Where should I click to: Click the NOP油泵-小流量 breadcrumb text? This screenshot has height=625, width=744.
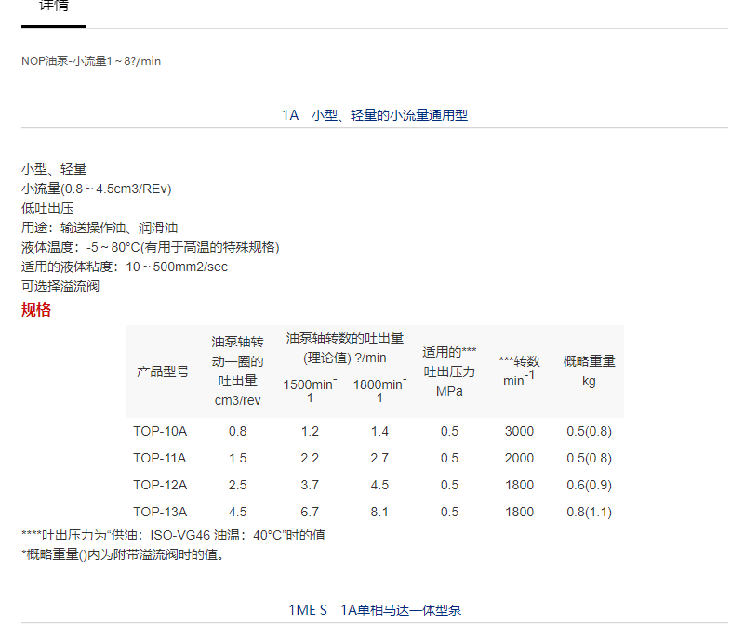click(x=92, y=60)
